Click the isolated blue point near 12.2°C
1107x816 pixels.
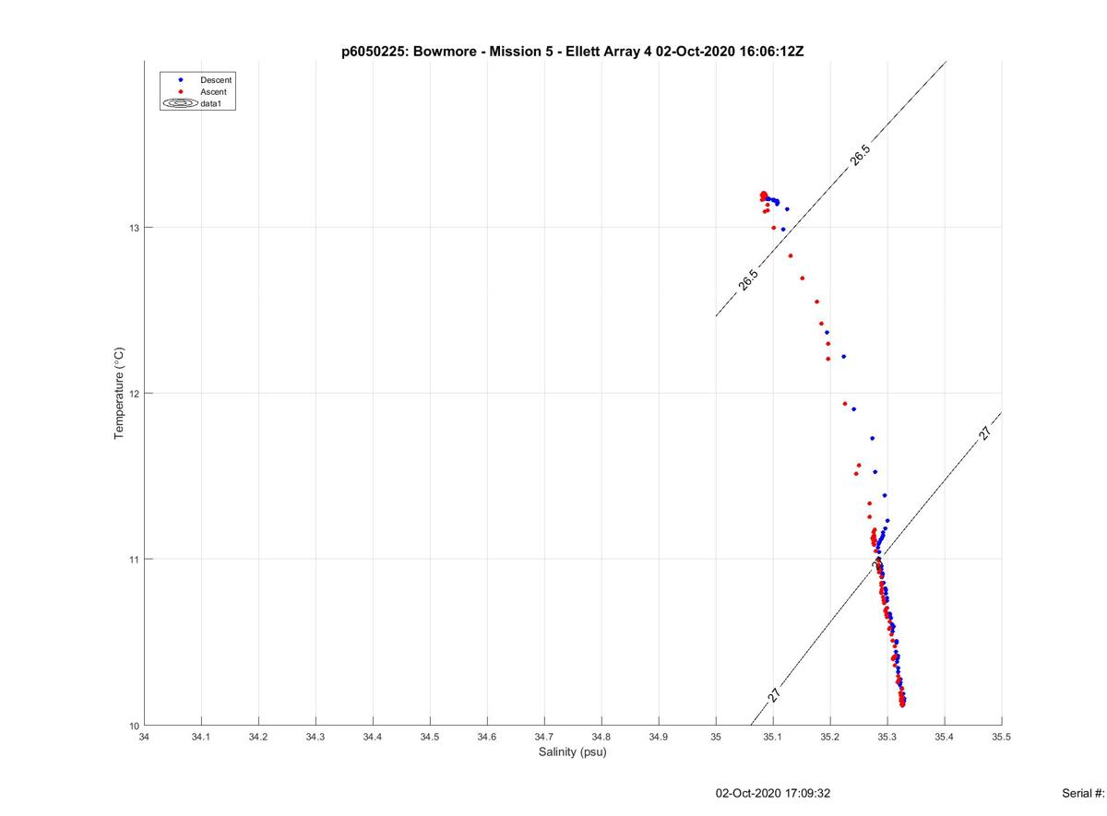843,356
